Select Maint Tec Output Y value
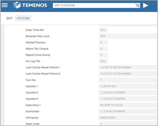 [x=103, y=49]
